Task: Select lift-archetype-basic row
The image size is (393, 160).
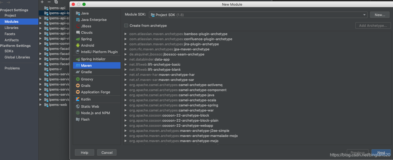Action: click(257, 65)
